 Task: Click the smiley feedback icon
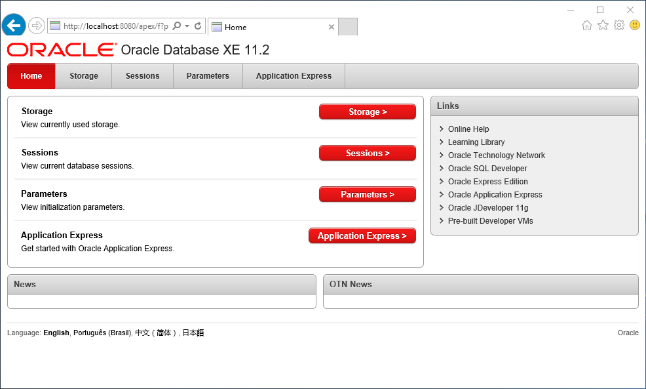click(635, 26)
